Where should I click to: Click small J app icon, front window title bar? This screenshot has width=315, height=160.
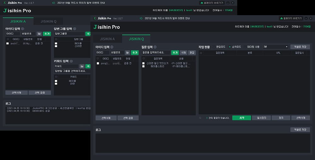94,18
